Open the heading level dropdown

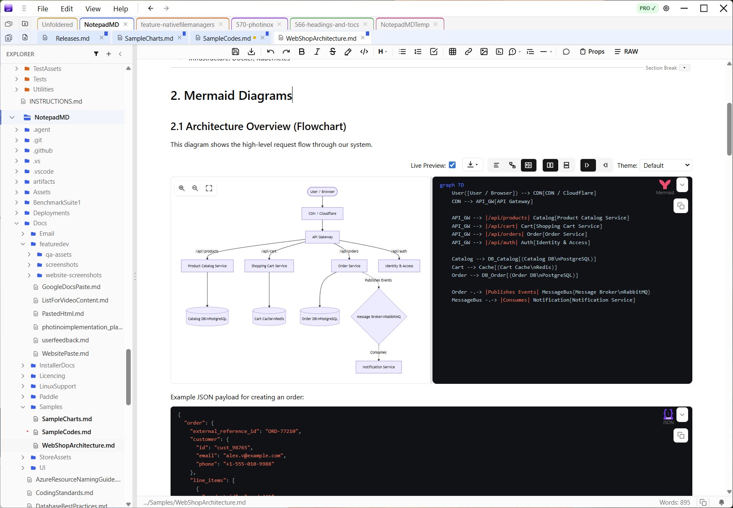383,52
